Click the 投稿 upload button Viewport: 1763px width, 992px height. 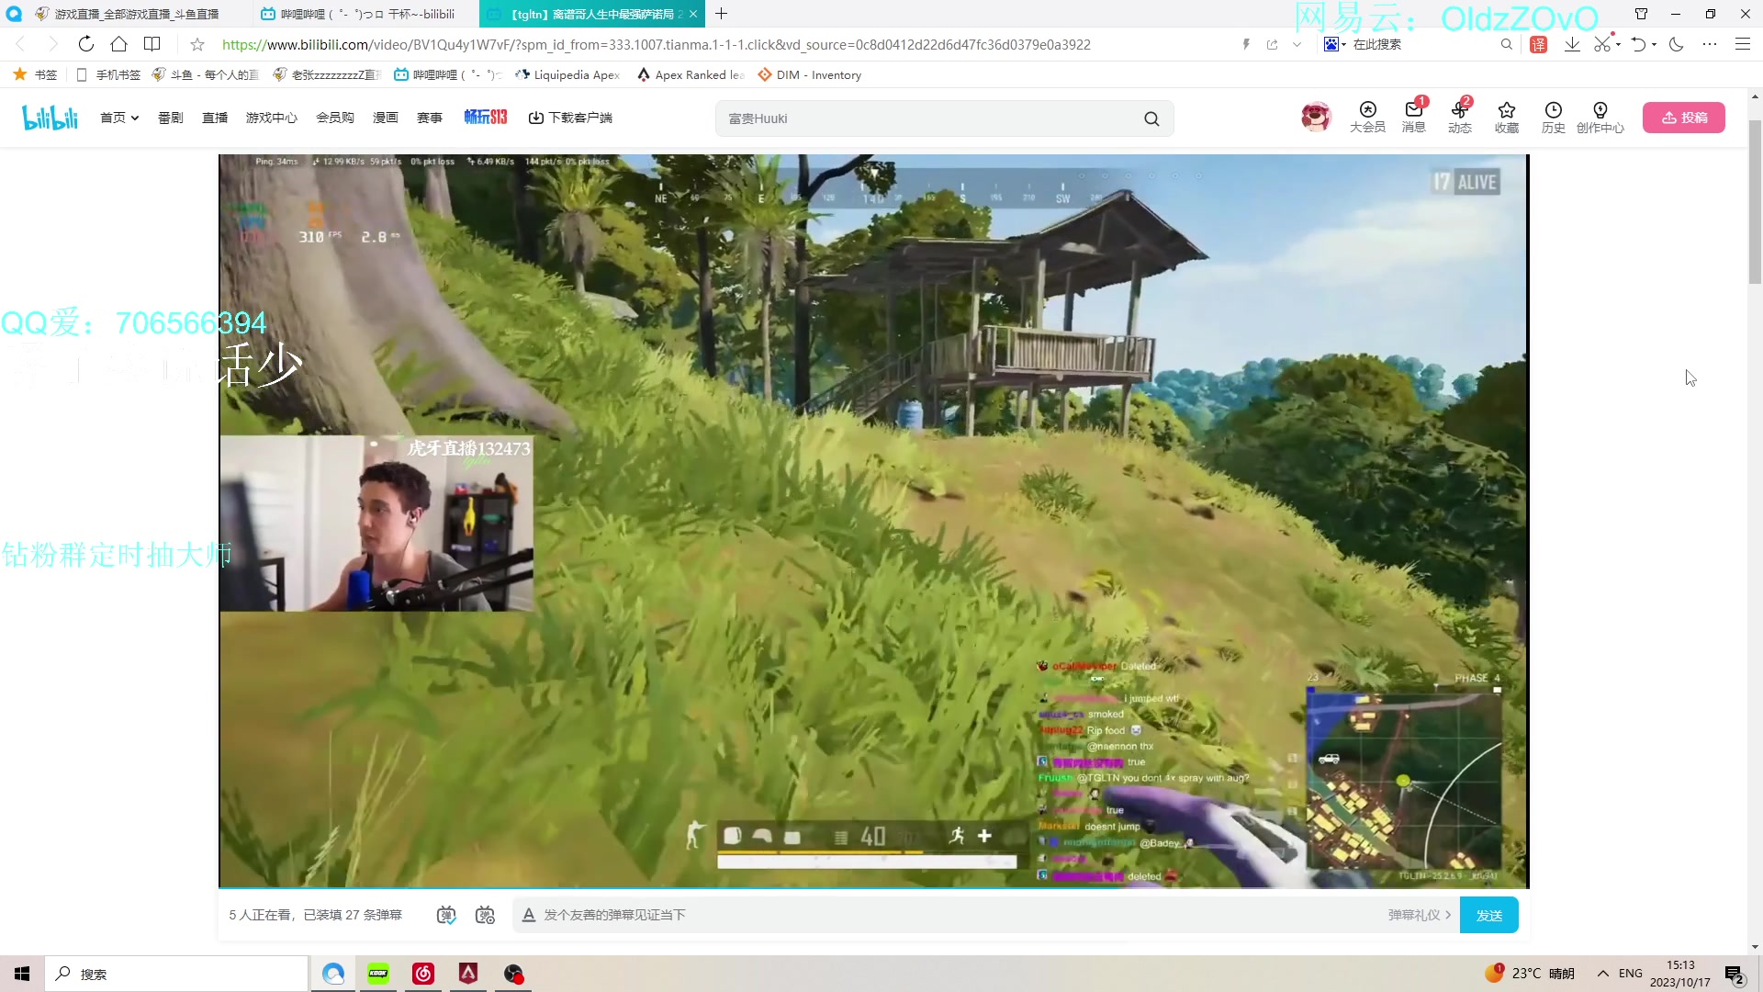click(x=1684, y=118)
